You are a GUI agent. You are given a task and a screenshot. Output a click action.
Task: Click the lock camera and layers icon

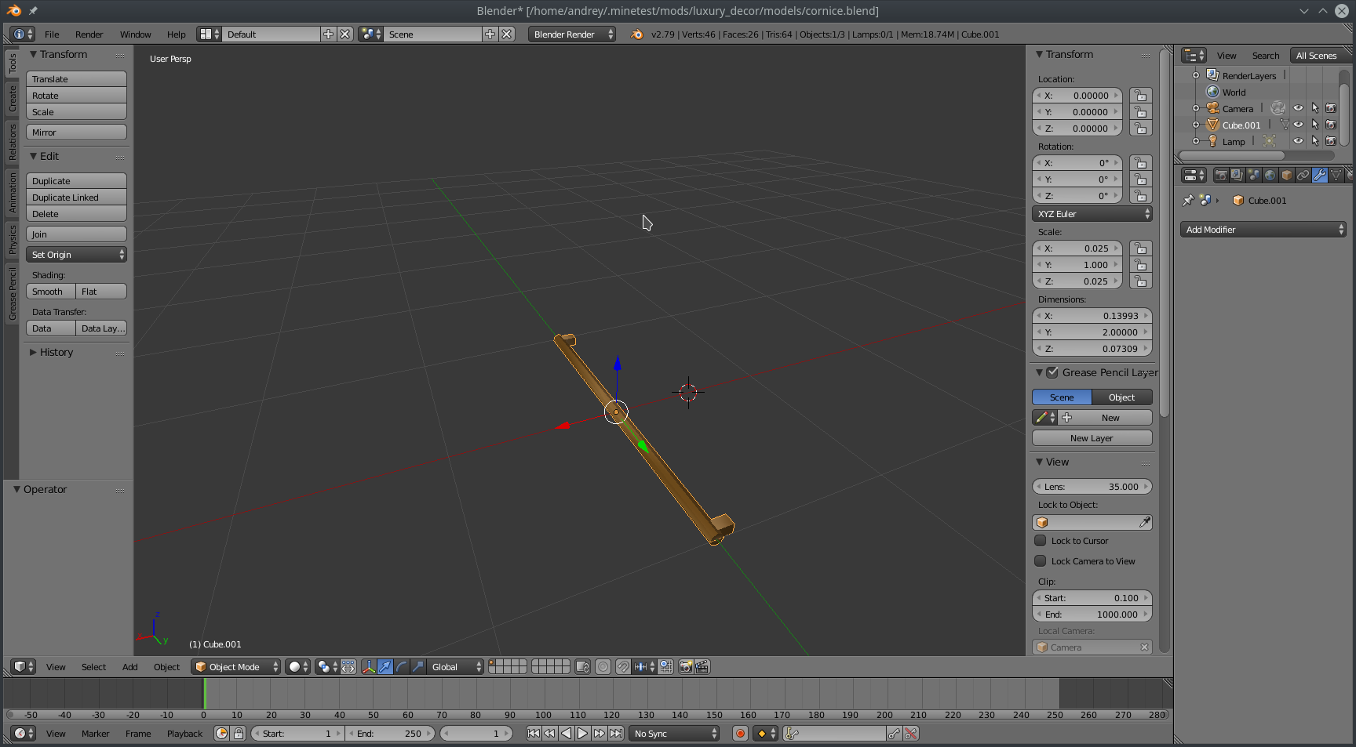[x=582, y=667]
